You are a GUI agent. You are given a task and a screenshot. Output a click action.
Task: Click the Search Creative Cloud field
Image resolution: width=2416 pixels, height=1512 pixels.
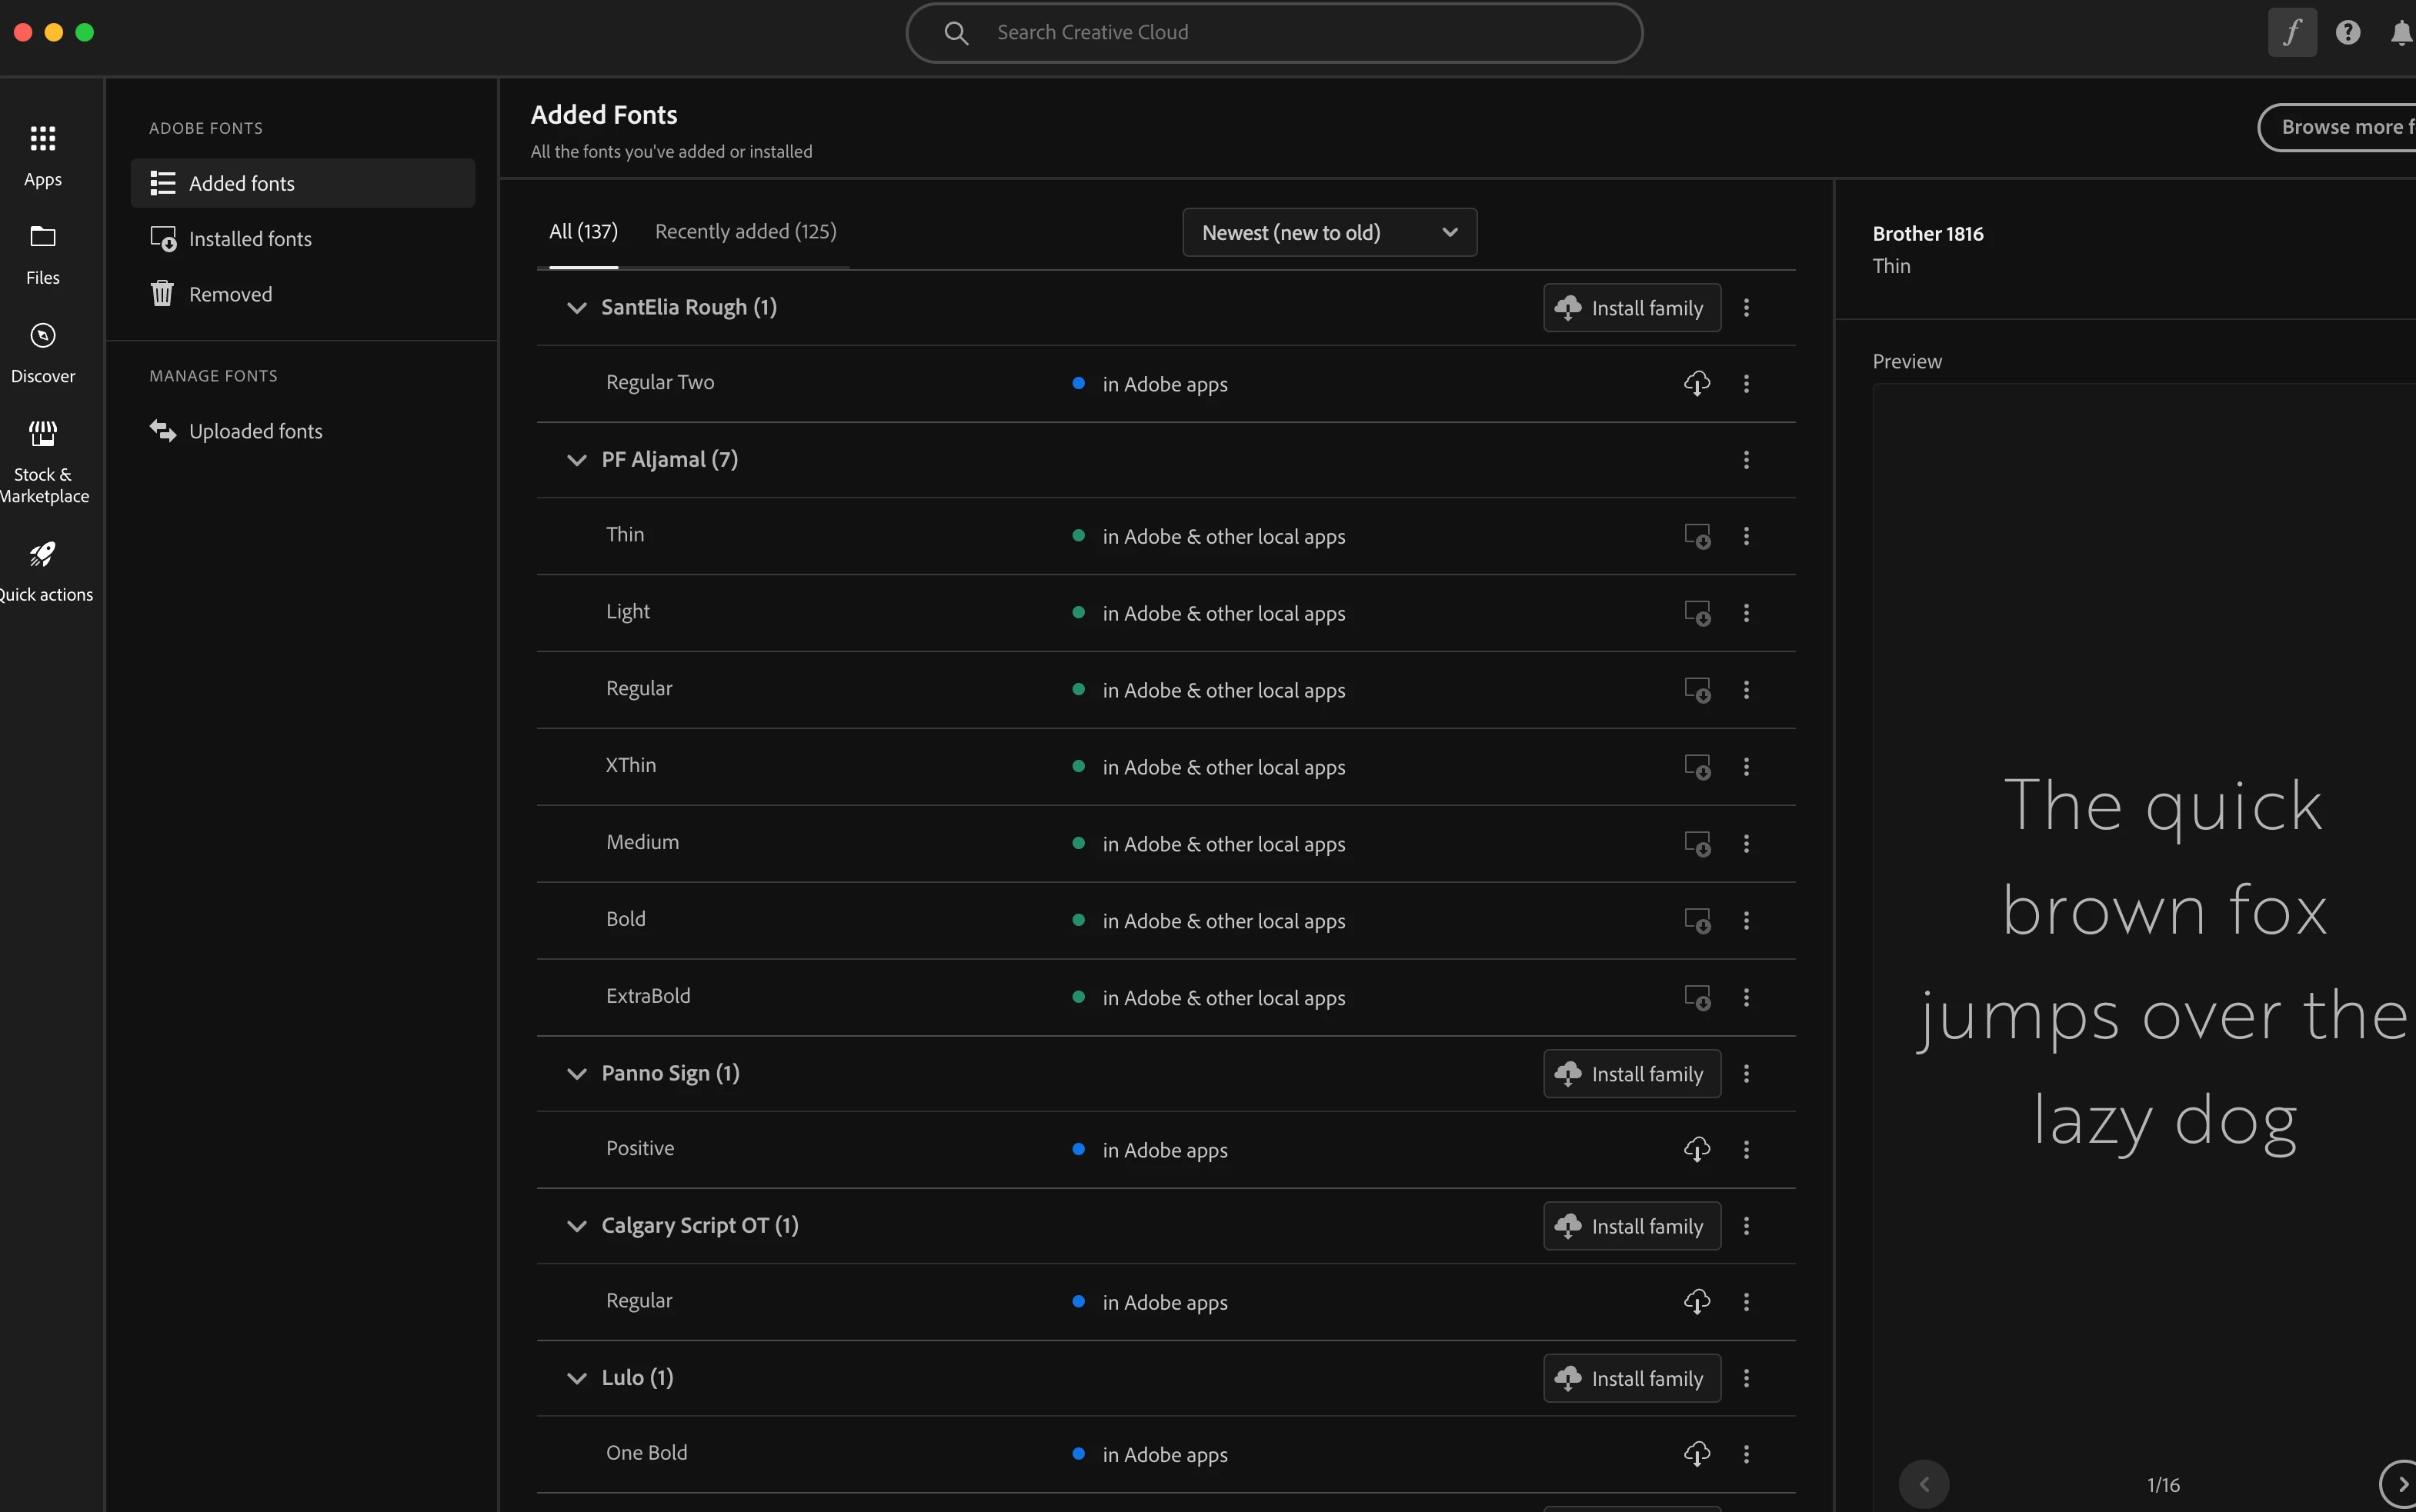click(1273, 33)
